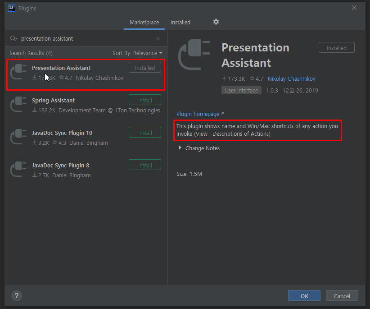Switch to the Marketplace tab
This screenshot has height=309, width=370.
click(144, 23)
